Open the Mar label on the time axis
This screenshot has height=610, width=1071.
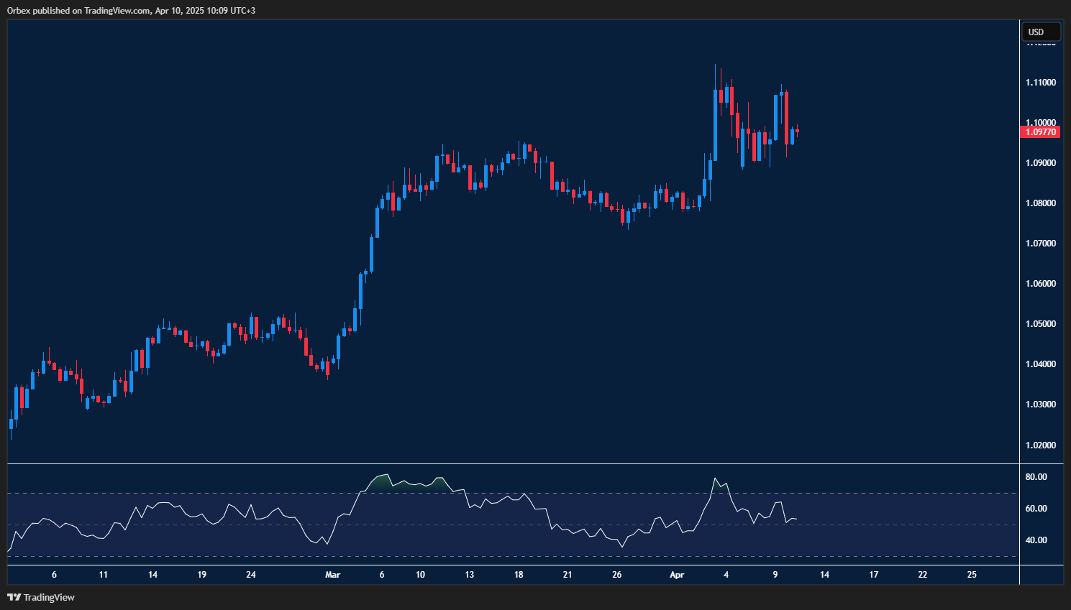click(x=333, y=575)
